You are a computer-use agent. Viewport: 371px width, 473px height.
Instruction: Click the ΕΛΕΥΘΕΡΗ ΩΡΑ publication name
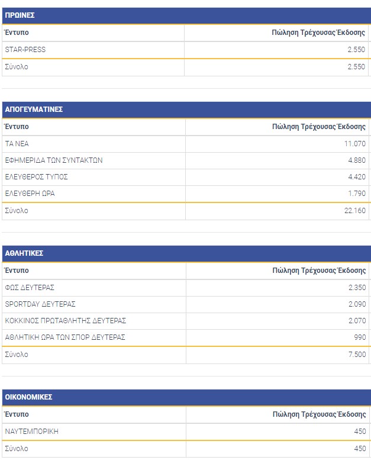(x=30, y=194)
